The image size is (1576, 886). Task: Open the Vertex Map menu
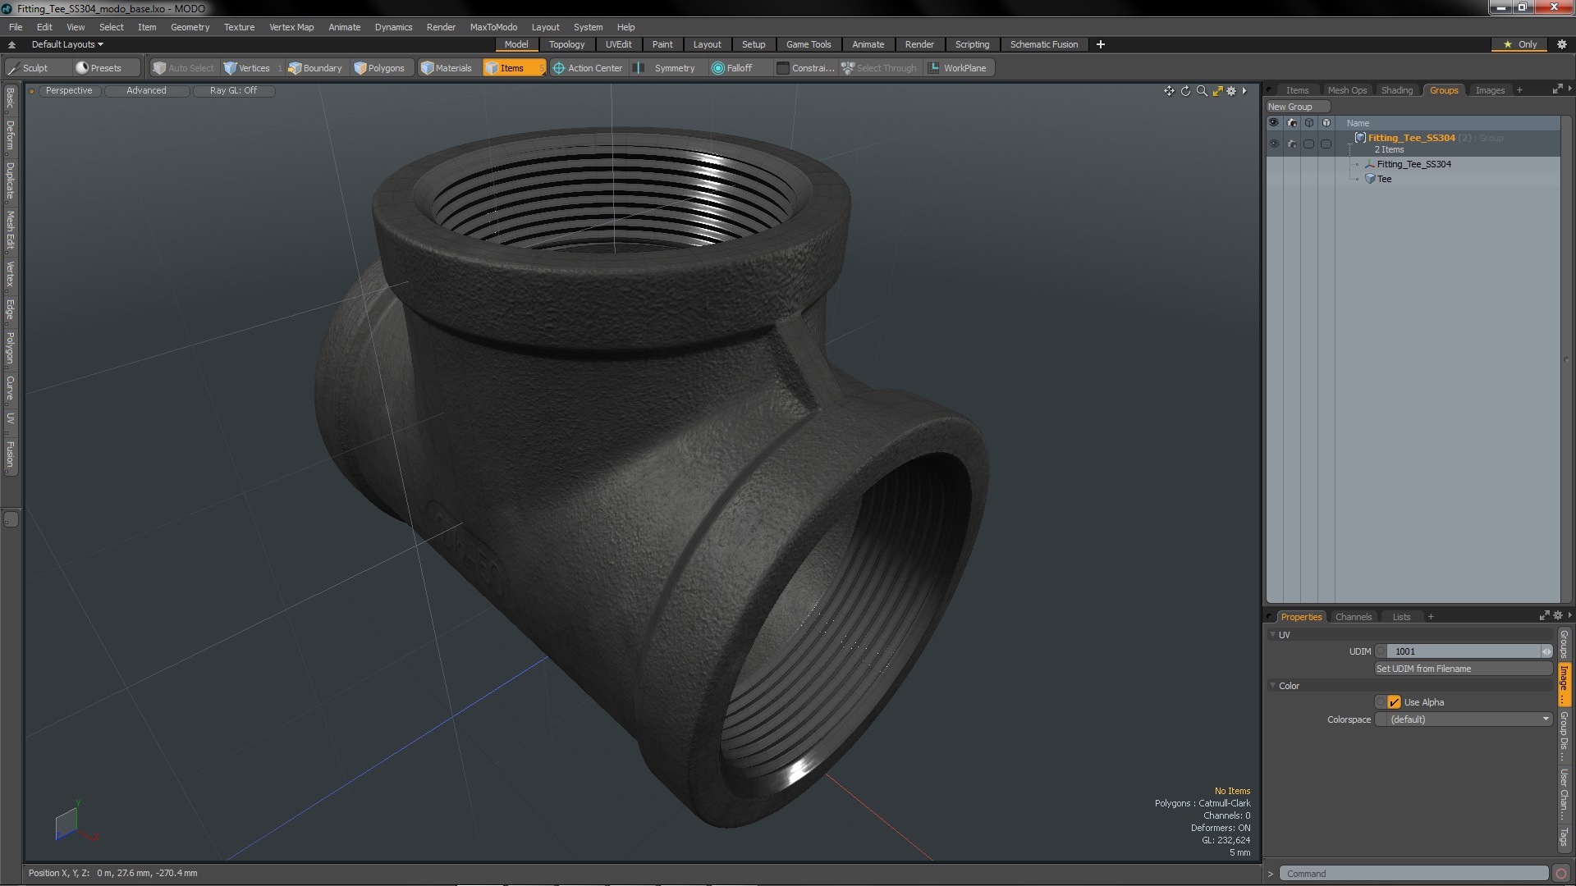click(x=291, y=27)
